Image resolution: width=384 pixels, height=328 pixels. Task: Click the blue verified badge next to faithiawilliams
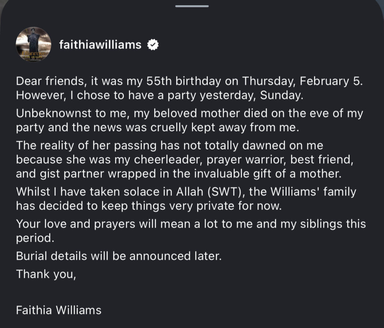(x=152, y=44)
